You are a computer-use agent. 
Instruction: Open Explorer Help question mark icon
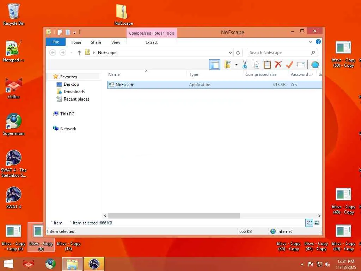pos(318,42)
